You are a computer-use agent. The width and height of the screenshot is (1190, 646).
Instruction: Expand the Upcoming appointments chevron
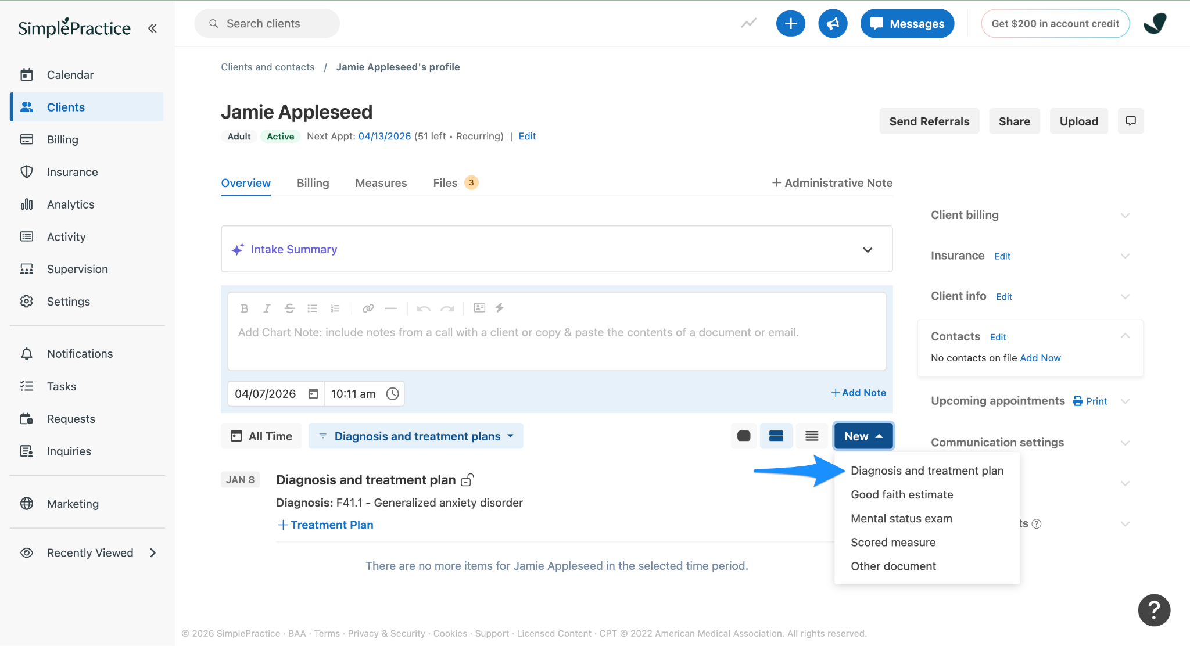(1125, 401)
